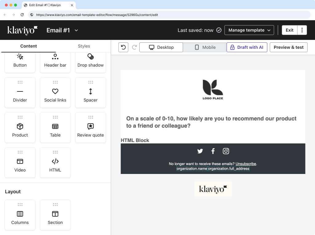Select the Review quote block

[x=90, y=128]
